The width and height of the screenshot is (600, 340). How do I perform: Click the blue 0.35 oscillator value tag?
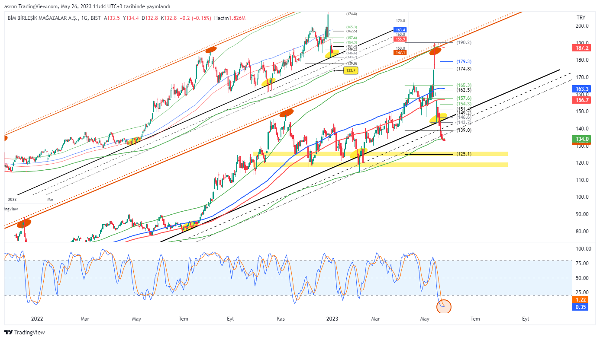(x=580, y=307)
